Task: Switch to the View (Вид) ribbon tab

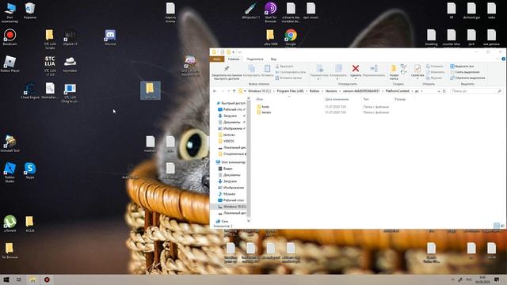Action: pyautogui.click(x=273, y=59)
